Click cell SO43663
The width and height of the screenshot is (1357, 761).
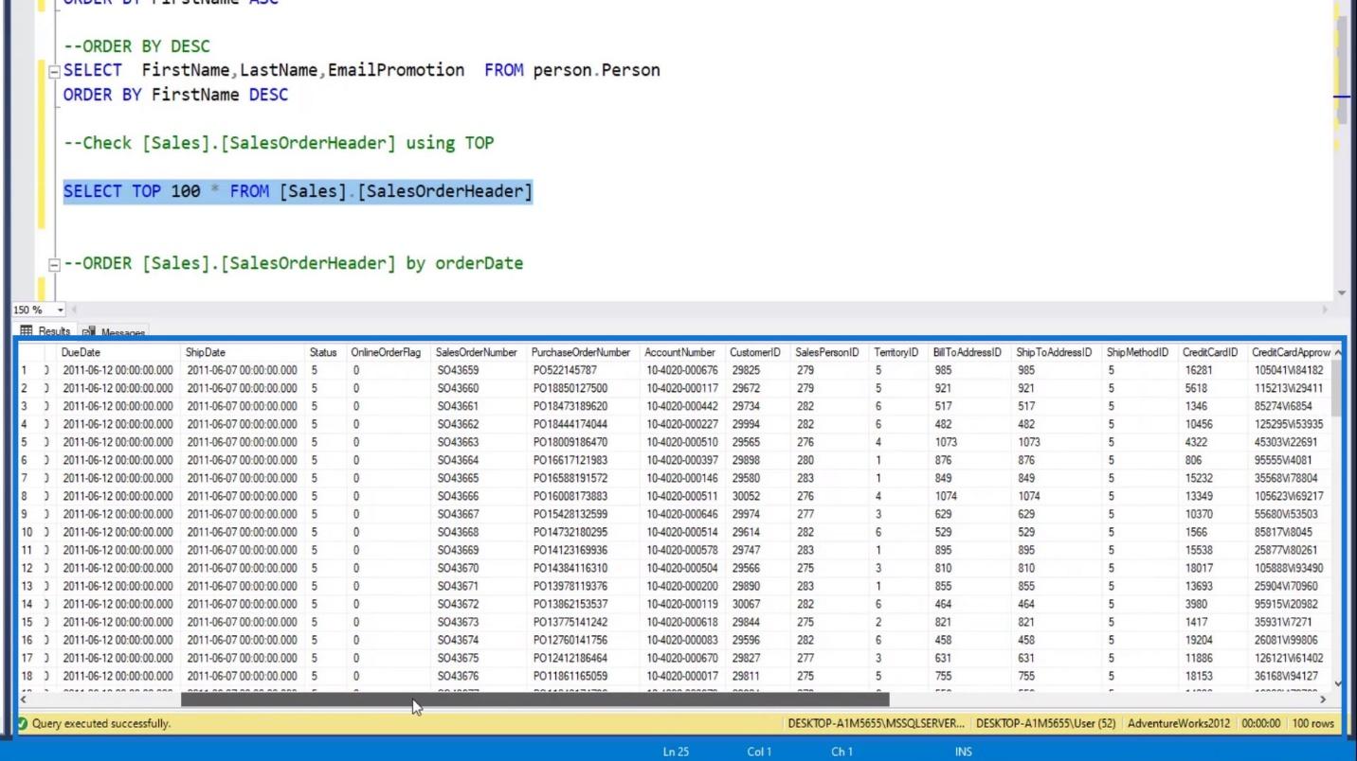pyautogui.click(x=479, y=442)
